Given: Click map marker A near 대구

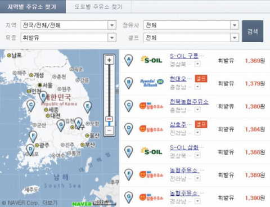Looking at the screenshot, I should [x=78, y=123].
